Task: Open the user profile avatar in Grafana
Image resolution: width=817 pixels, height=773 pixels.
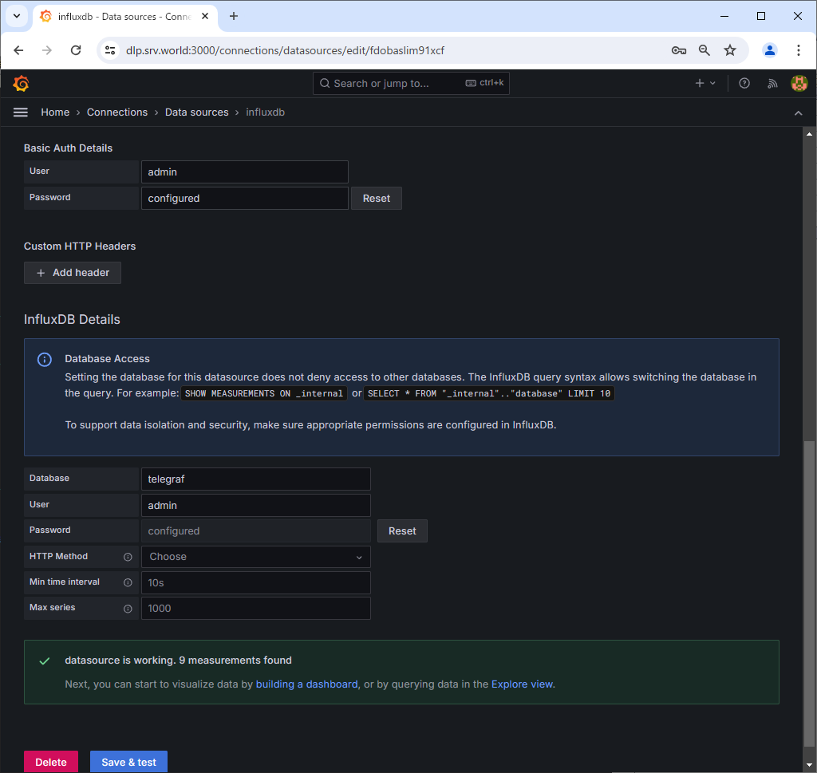Action: point(799,83)
